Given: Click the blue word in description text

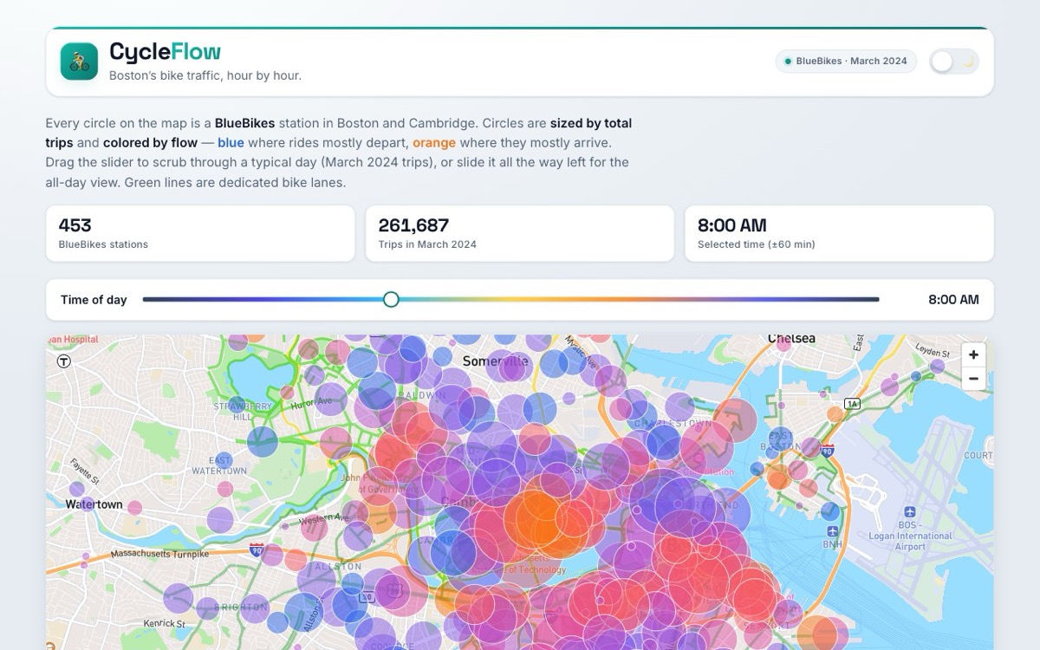Looking at the screenshot, I should coord(231,142).
